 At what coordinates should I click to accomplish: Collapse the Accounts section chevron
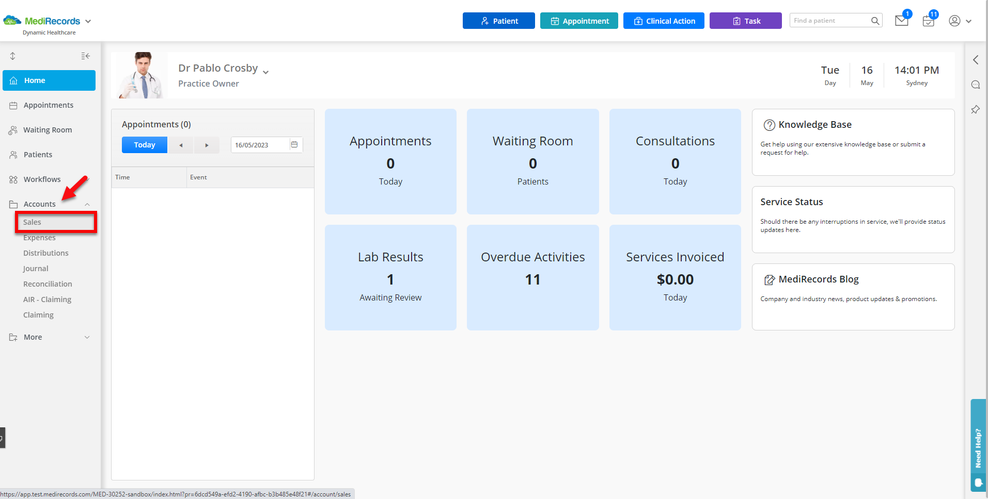point(87,205)
